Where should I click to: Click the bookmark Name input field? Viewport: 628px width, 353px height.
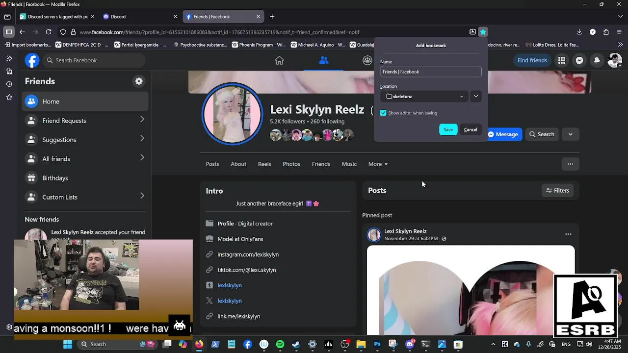tap(430, 72)
